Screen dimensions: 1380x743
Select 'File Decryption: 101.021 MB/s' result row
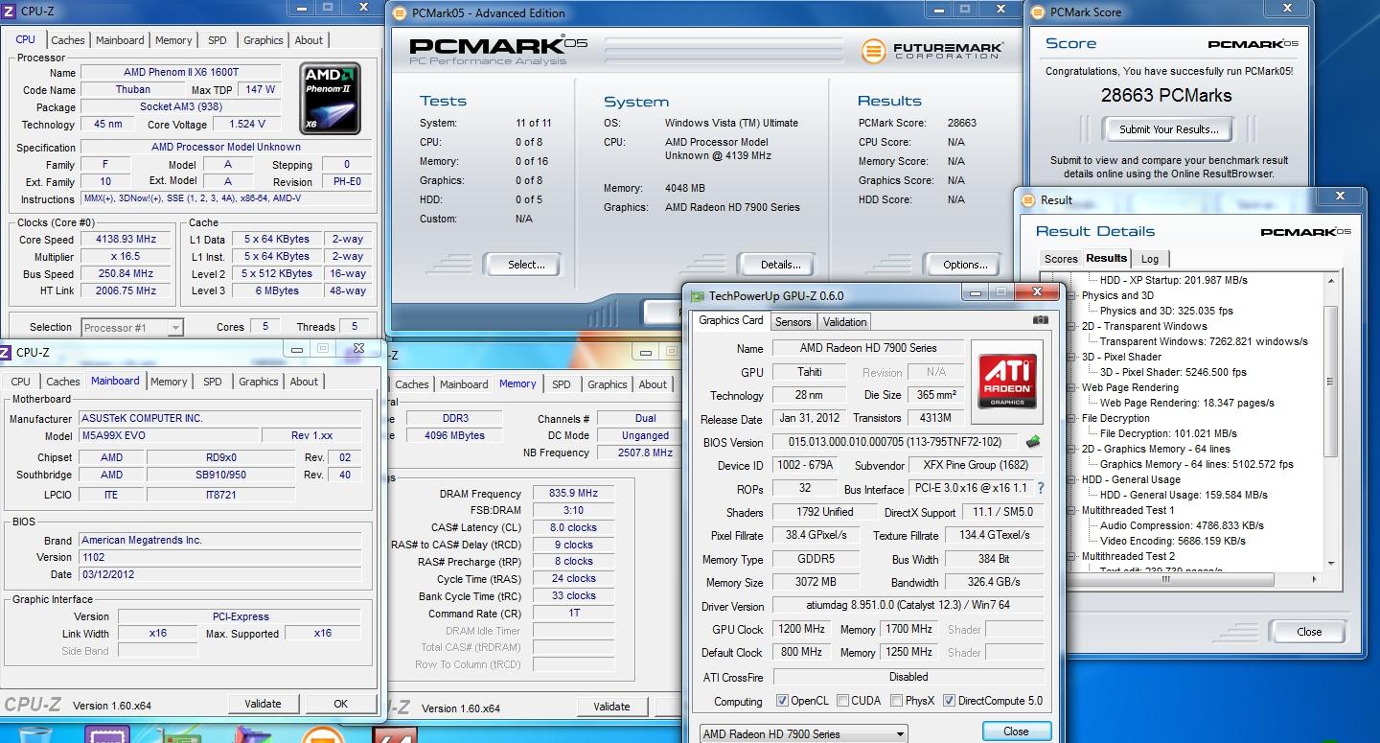pos(1168,433)
